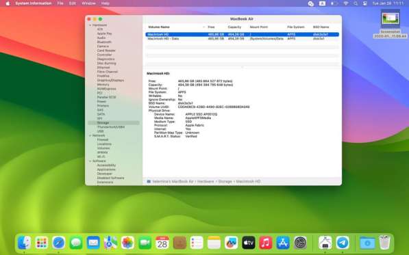The image size is (409, 255).
Task: Open the System Information app menu
Action: point(33,3)
